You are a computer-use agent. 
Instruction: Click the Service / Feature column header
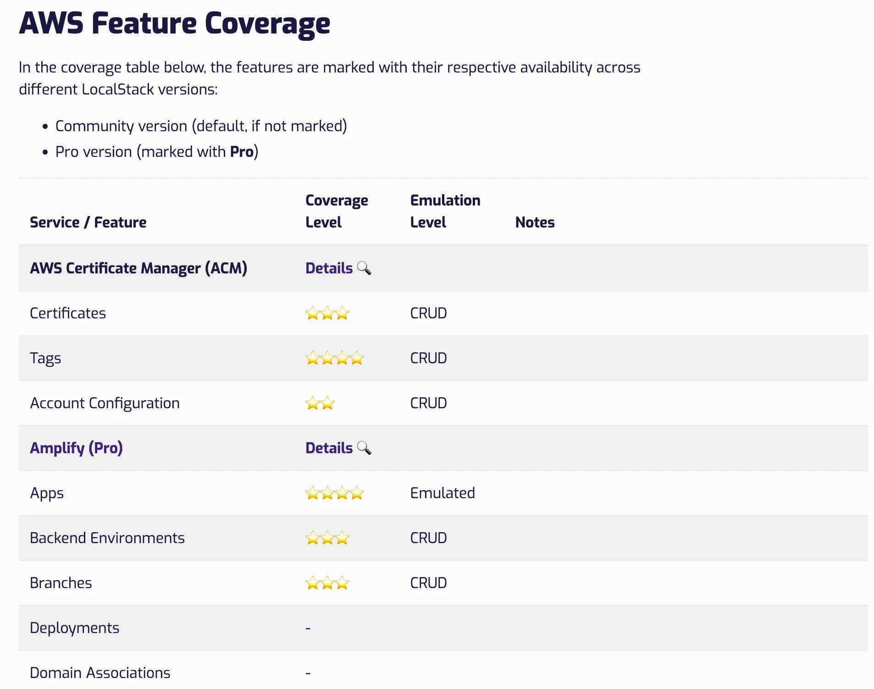(x=88, y=222)
